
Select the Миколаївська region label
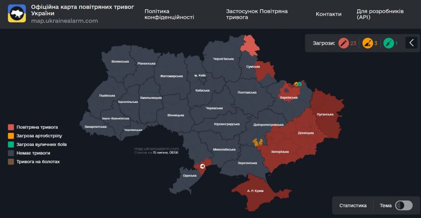(224, 149)
